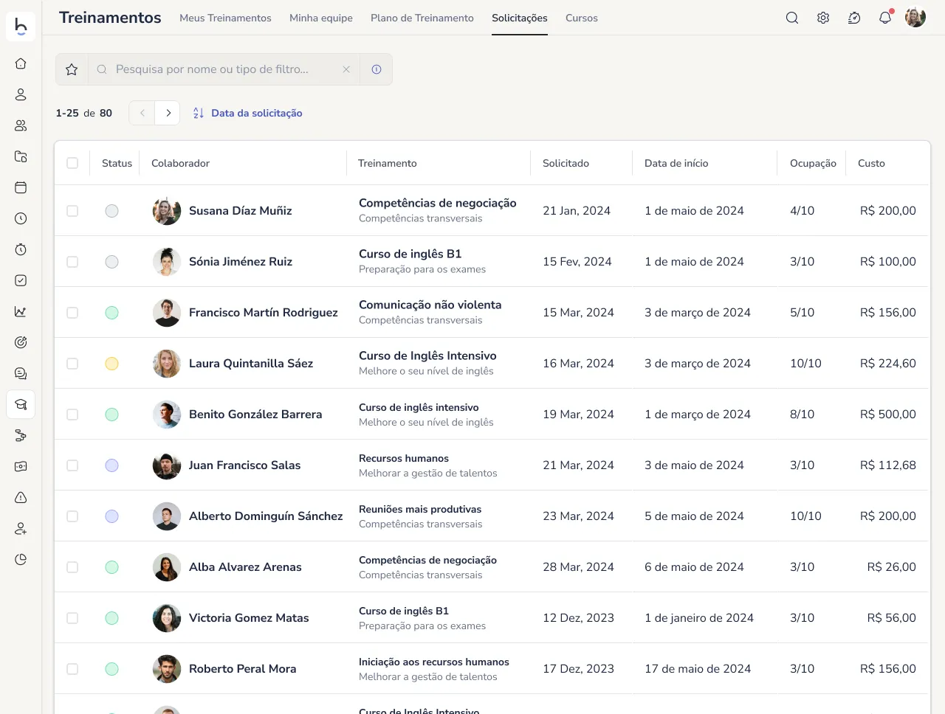Check the box for Sónia Jiménez Ruiz
The width and height of the screenshot is (945, 714).
[72, 262]
